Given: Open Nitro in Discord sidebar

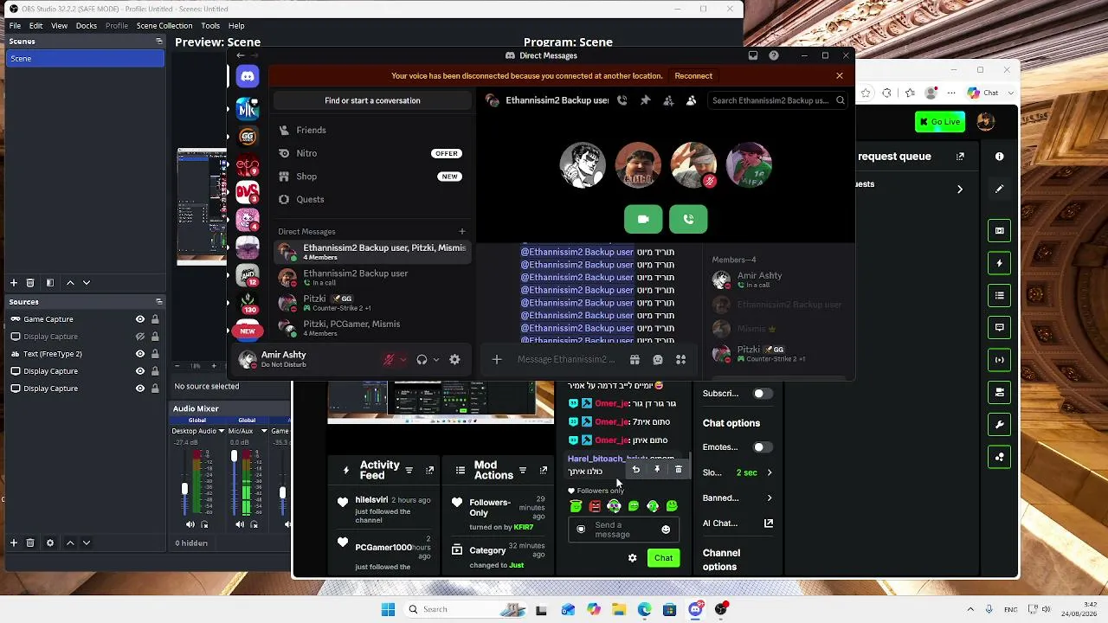Looking at the screenshot, I should (372, 153).
